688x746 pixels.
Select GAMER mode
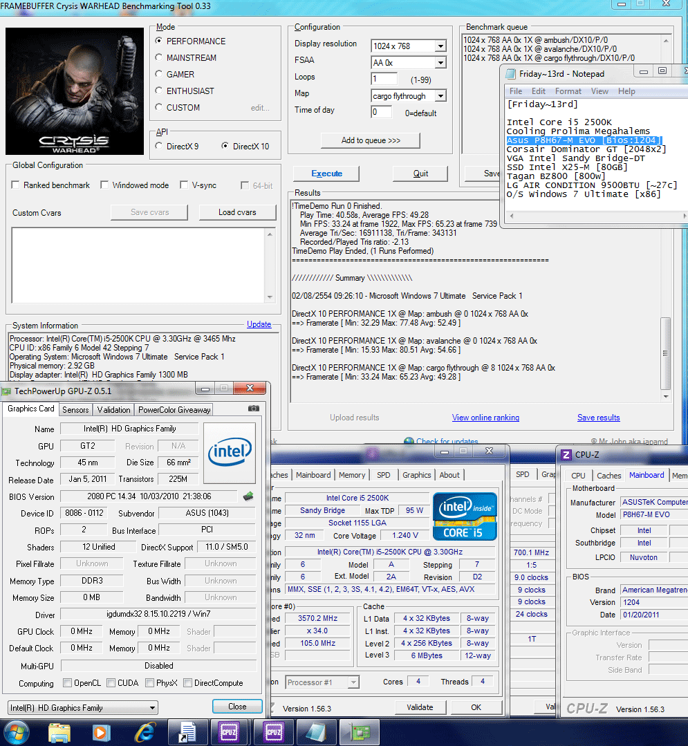click(x=159, y=74)
